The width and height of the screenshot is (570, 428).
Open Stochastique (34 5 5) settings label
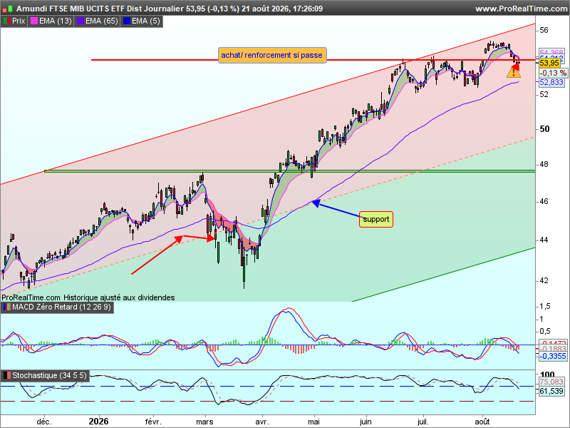click(49, 376)
